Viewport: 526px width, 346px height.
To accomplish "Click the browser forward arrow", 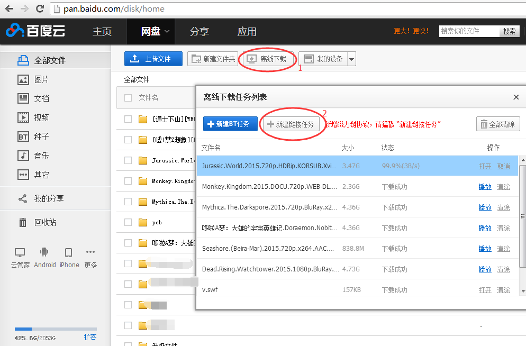I will pyautogui.click(x=24, y=8).
